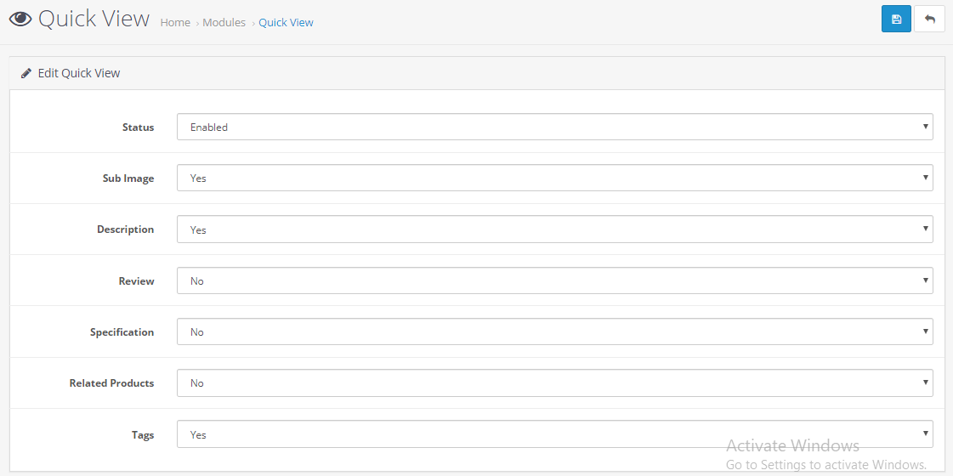Open the Related Products dropdown

555,383
